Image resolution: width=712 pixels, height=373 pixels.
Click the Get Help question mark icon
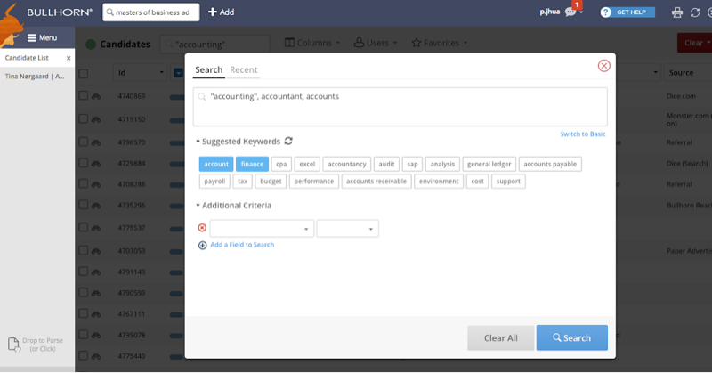[x=606, y=12]
